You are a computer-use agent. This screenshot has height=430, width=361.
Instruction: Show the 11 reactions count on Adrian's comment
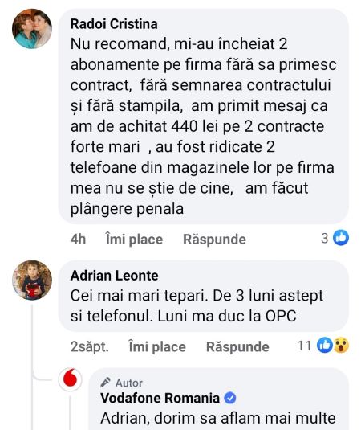[304, 346]
